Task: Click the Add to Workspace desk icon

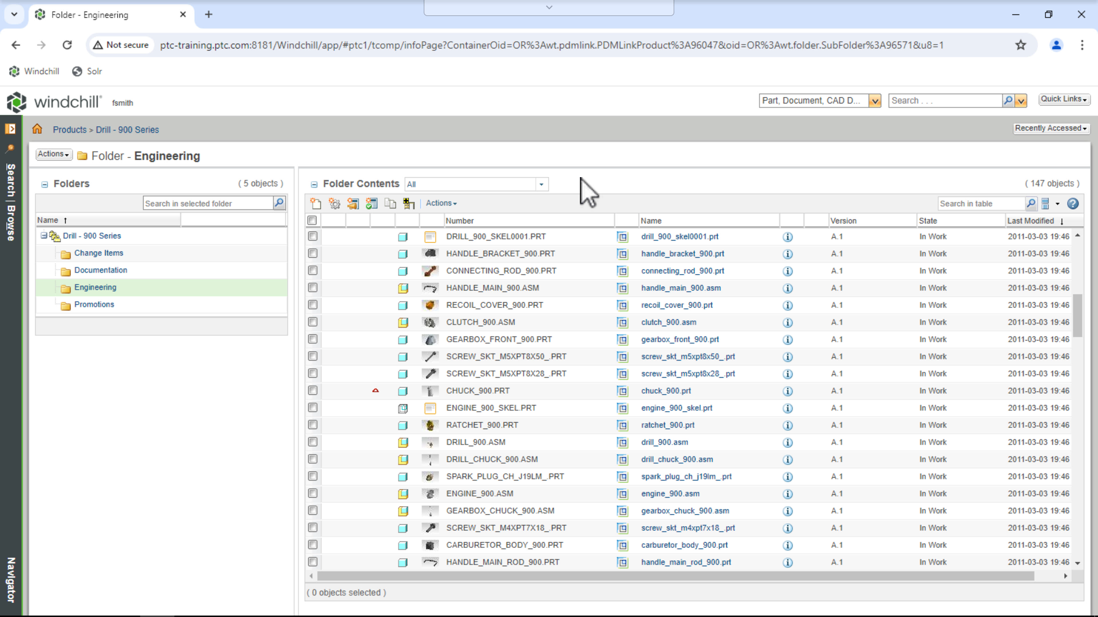Action: coord(409,203)
